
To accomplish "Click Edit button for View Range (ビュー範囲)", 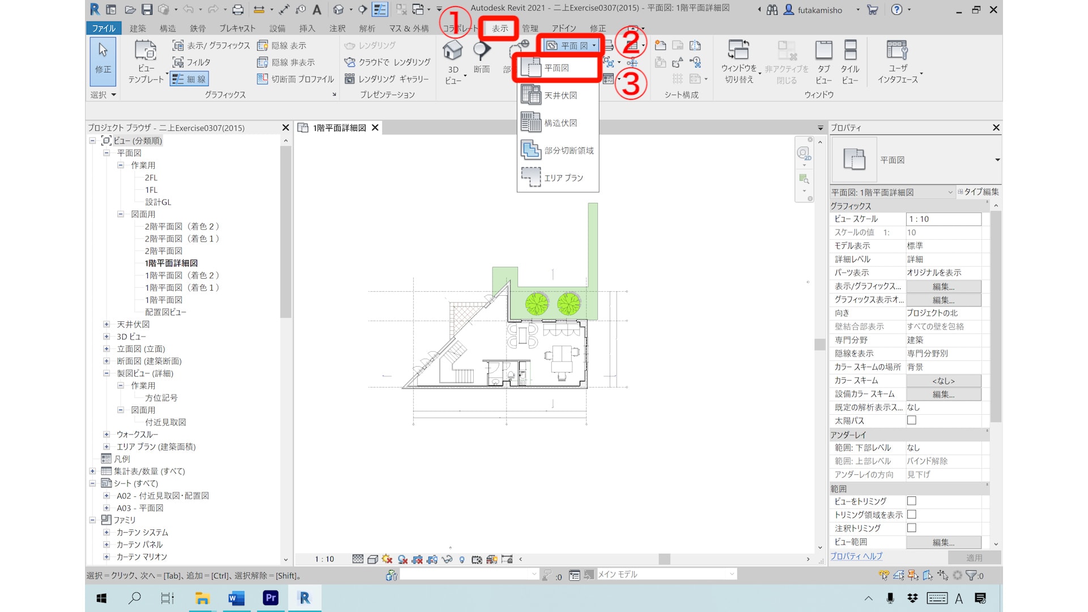I will [x=943, y=542].
